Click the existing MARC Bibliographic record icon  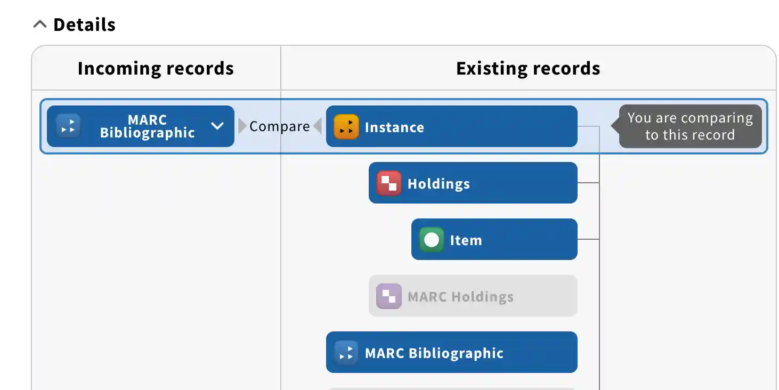click(346, 353)
